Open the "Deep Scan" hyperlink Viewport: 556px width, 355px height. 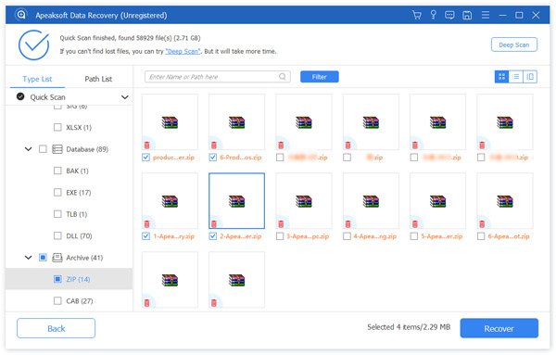(183, 51)
